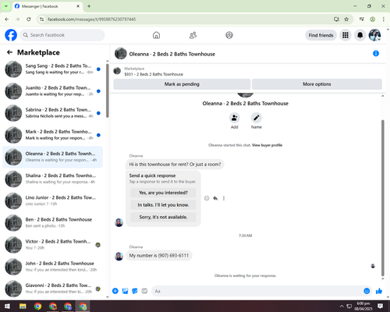Choose a GIF icon in composer

[x=144, y=291]
